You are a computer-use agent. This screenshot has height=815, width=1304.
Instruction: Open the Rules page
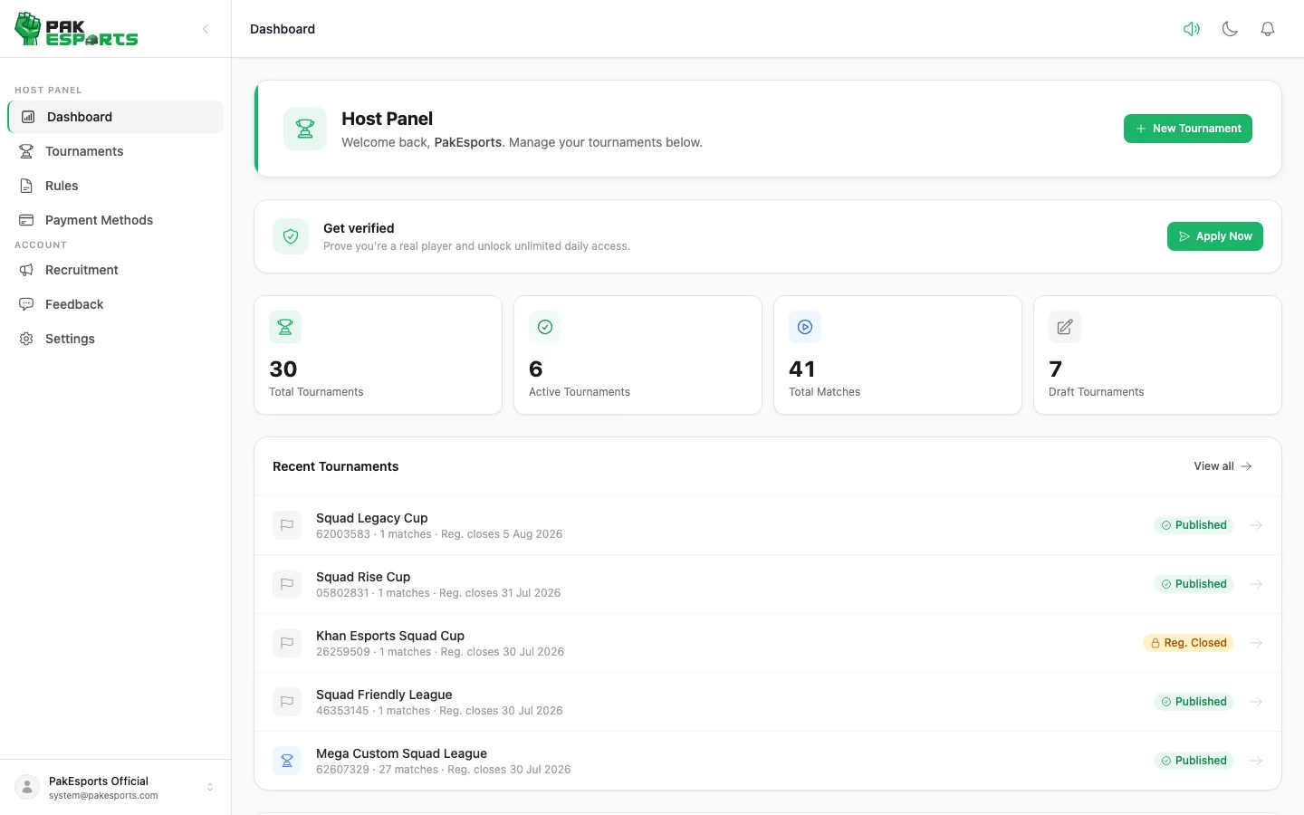tap(115, 186)
